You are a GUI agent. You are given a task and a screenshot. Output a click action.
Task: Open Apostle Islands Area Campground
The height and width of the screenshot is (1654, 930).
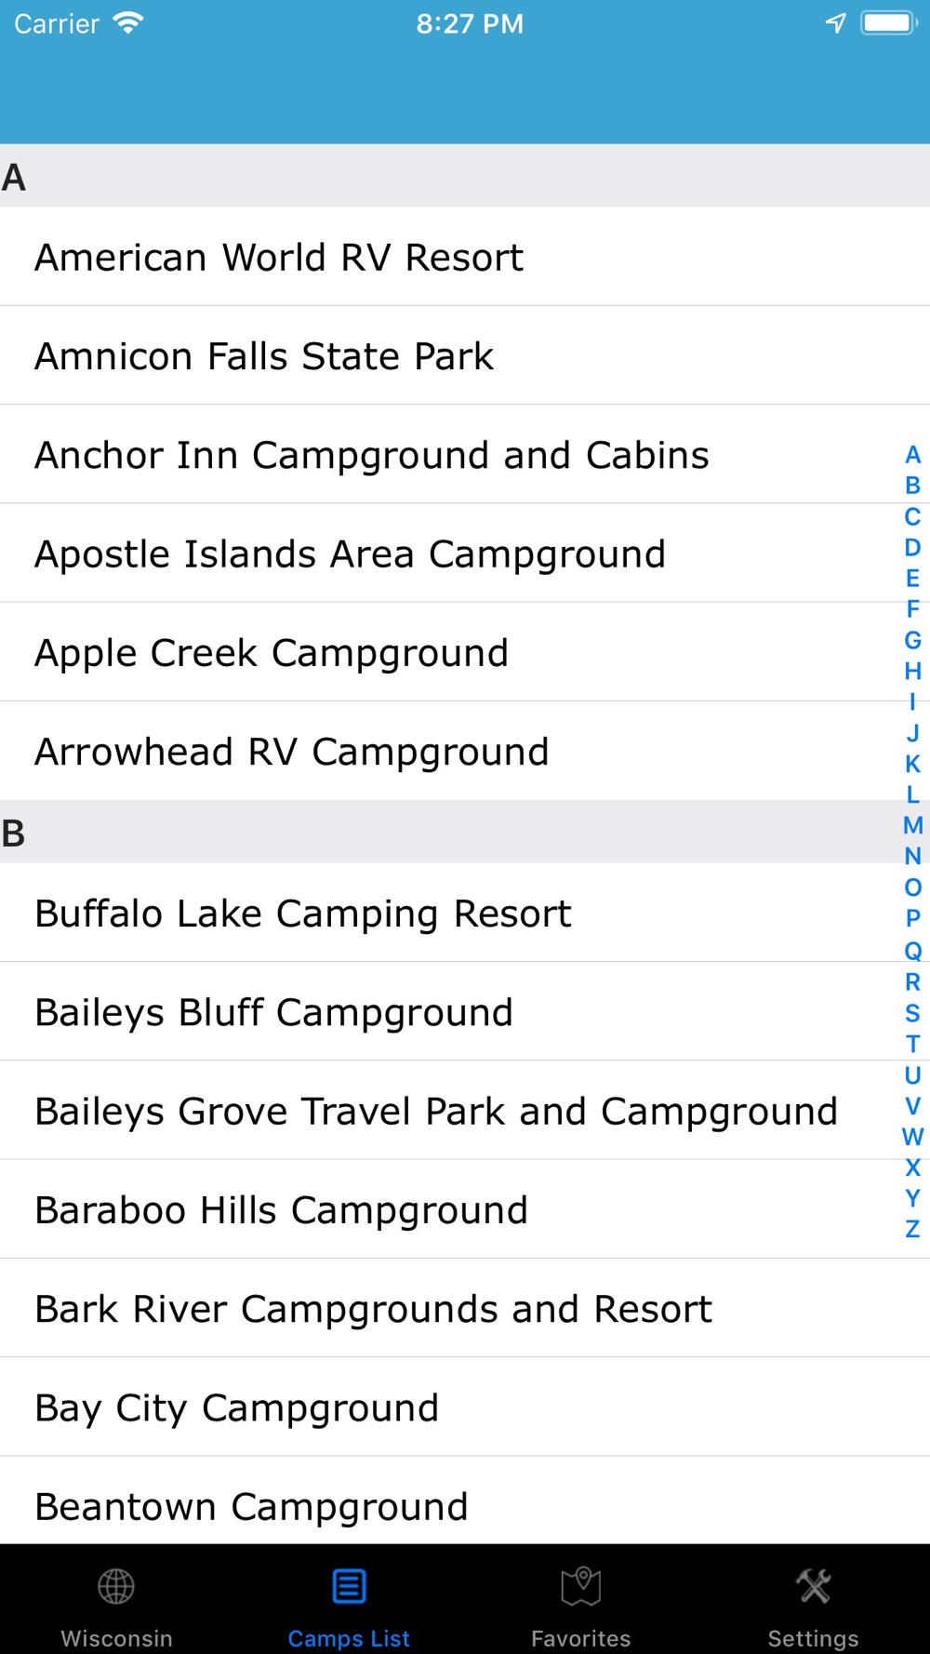(350, 554)
